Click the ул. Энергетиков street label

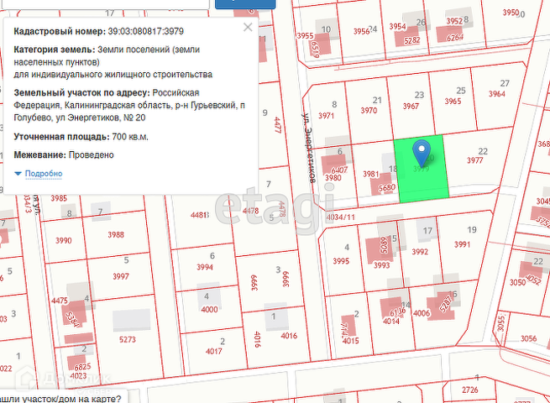tap(309, 148)
